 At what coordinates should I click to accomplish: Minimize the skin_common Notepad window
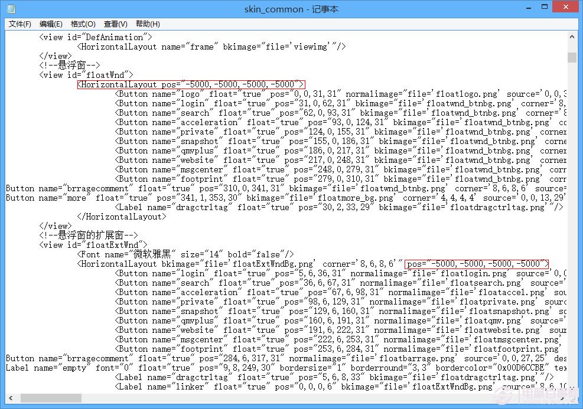coord(528,7)
